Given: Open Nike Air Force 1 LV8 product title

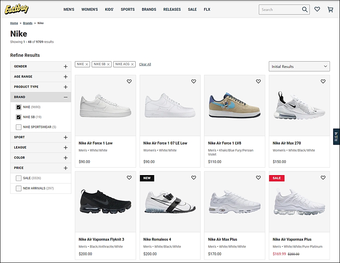Looking at the screenshot, I should [x=225, y=143].
